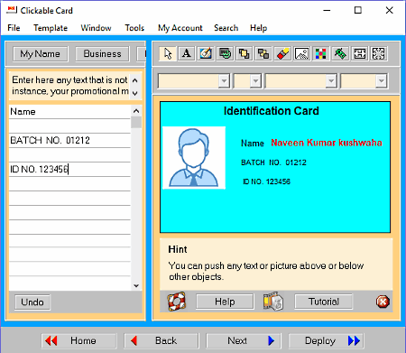Screen dimensions: 406x353
Task: Click the horizontal fit arrows icon
Action: [x=359, y=54]
